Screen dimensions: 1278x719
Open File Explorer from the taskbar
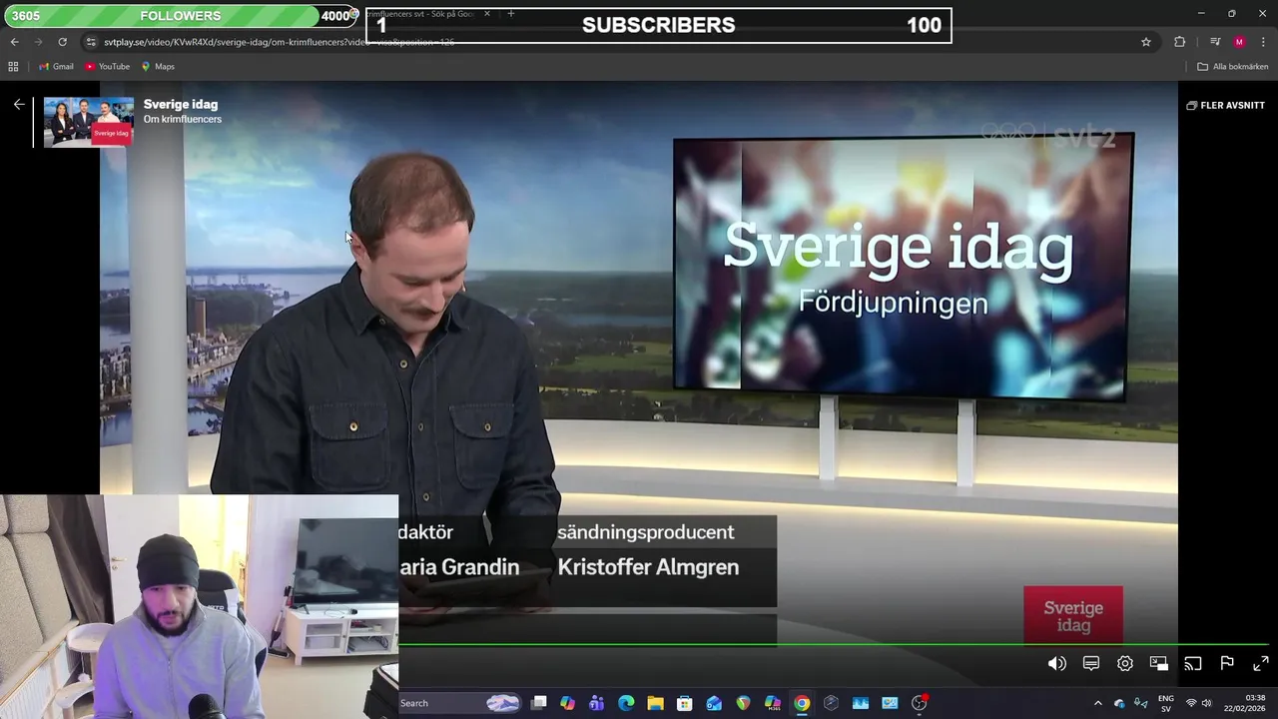(655, 703)
